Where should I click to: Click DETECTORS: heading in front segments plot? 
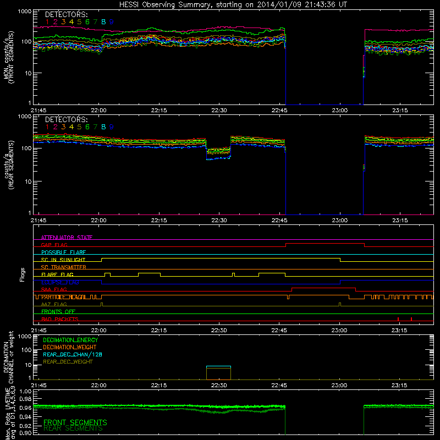[66, 14]
